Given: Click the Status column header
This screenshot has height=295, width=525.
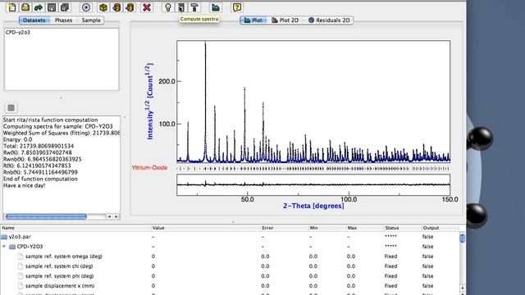Looking at the screenshot, I should (x=403, y=228).
